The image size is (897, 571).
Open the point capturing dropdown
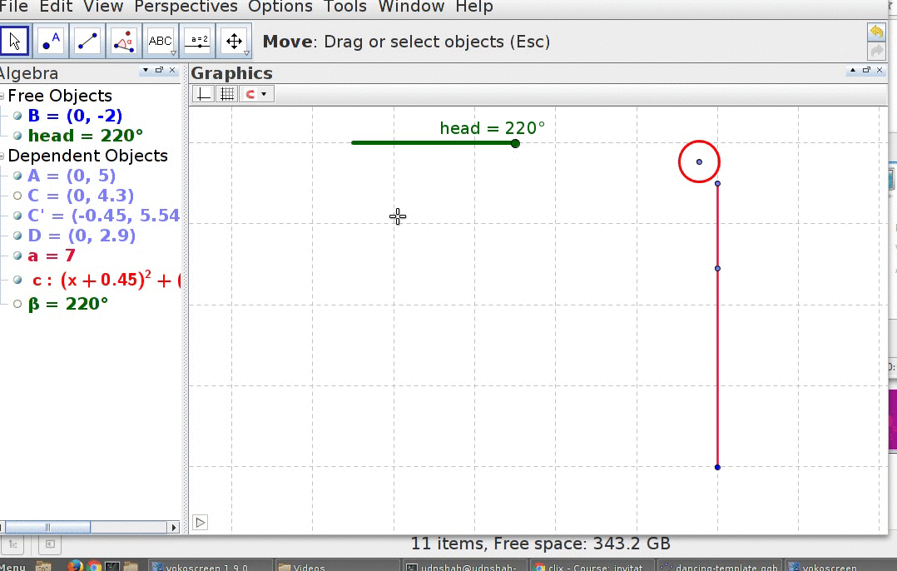[x=256, y=94]
